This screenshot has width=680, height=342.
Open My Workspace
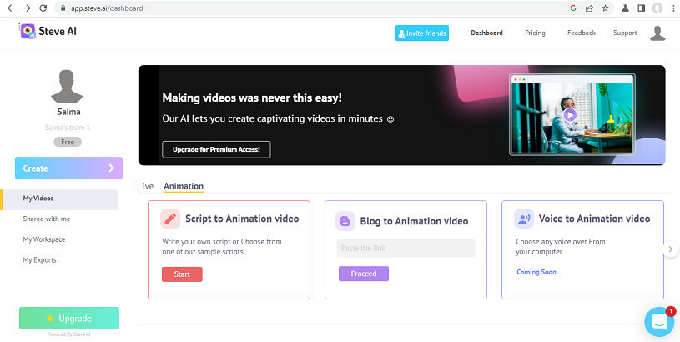[x=43, y=239]
